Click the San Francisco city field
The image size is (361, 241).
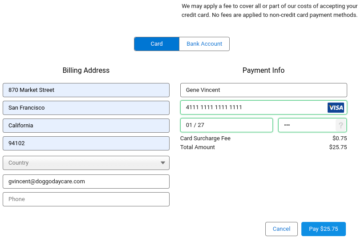(x=86, y=108)
